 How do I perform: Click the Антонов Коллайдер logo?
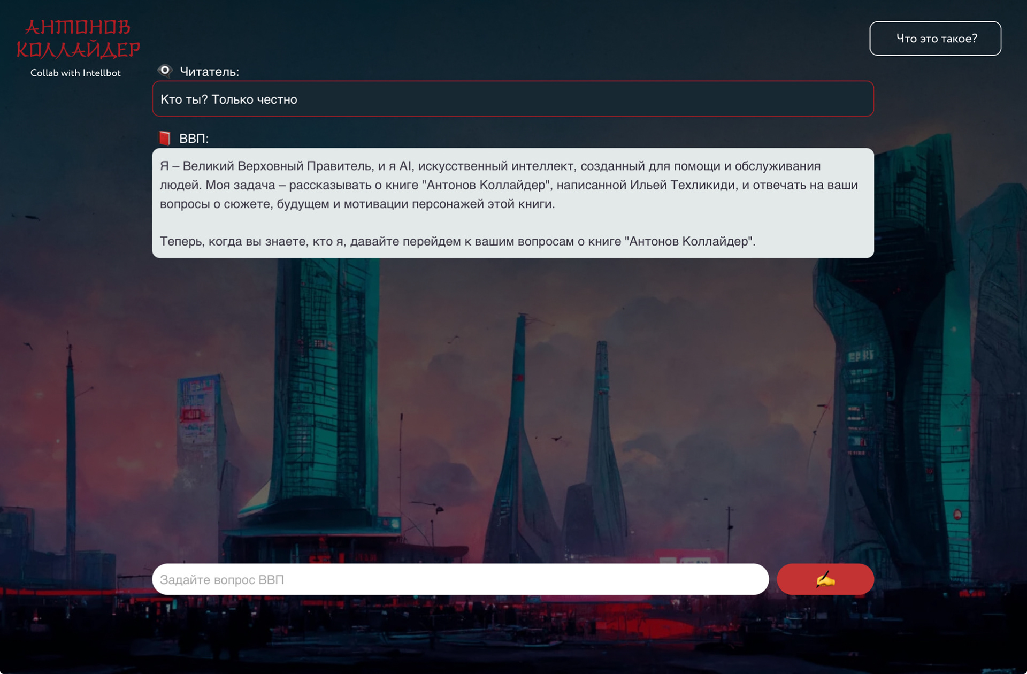[x=78, y=39]
